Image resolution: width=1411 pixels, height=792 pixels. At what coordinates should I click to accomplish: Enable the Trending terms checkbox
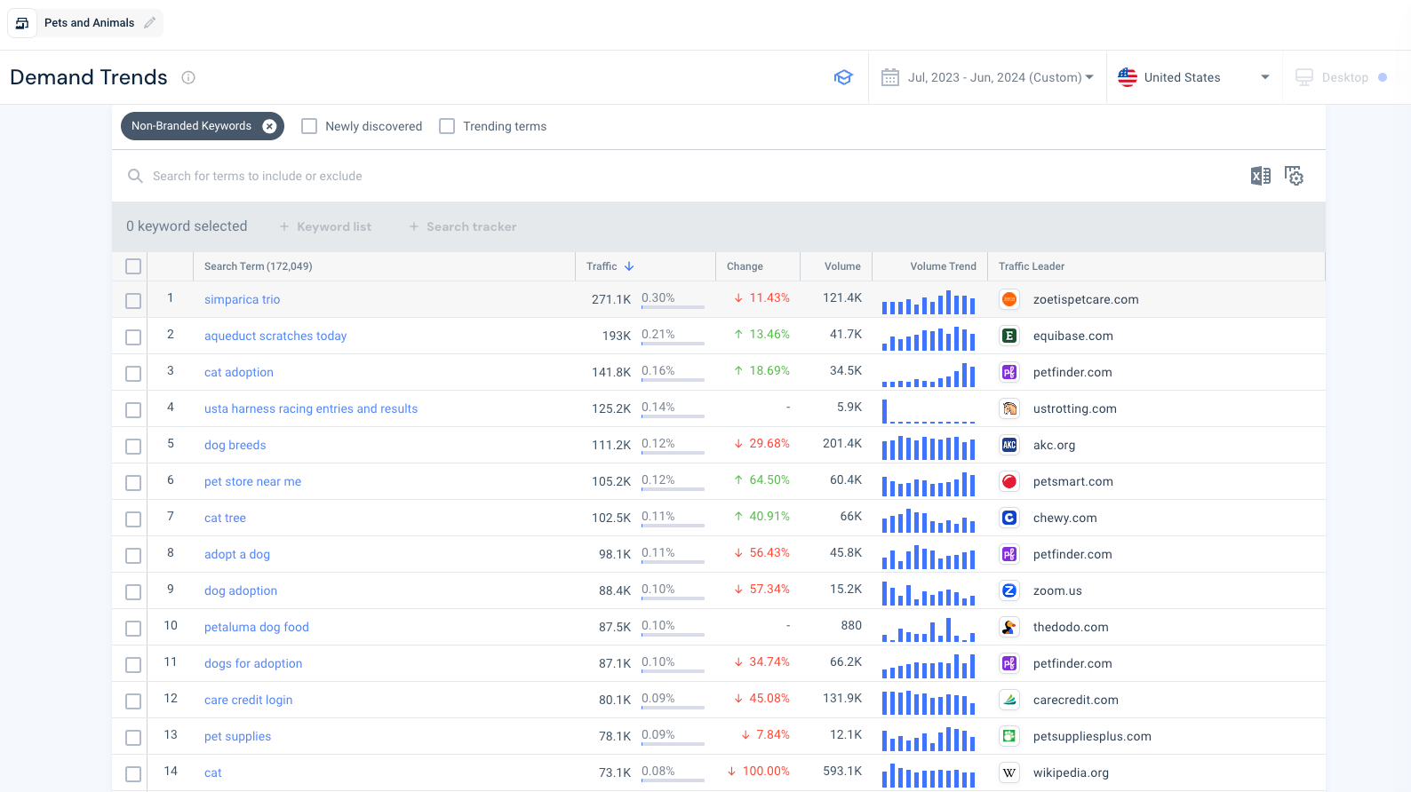(x=447, y=126)
